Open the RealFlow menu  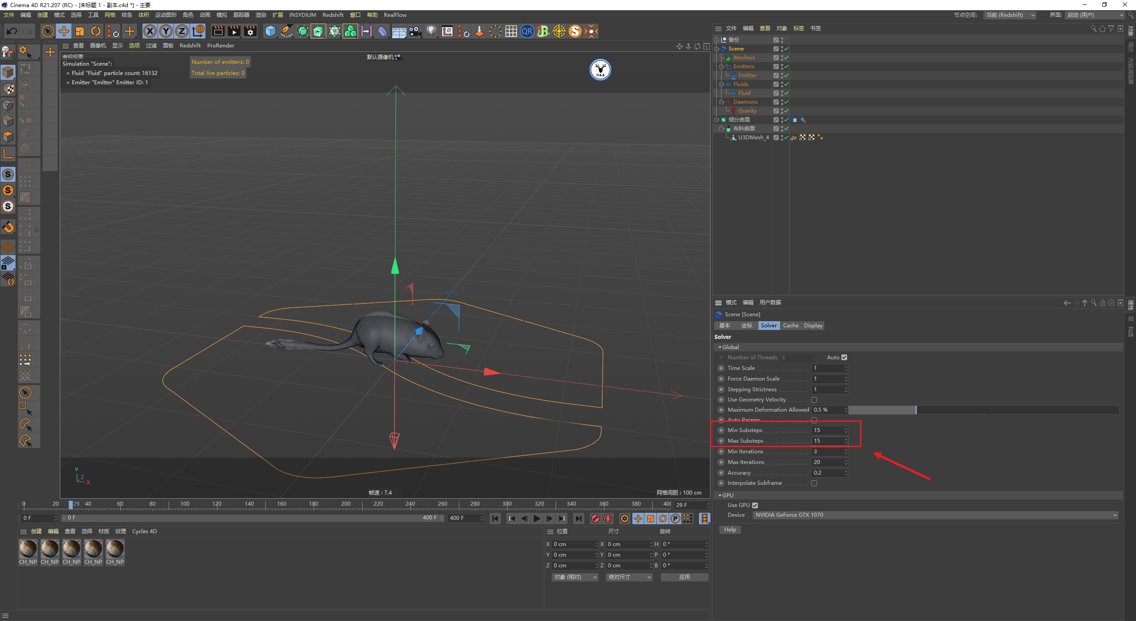(x=395, y=15)
